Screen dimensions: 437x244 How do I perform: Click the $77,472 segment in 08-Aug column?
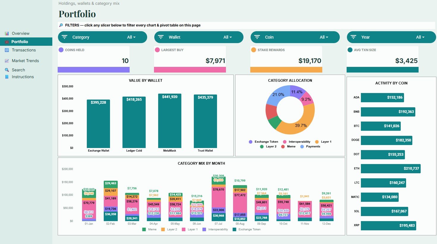(x=240, y=203)
